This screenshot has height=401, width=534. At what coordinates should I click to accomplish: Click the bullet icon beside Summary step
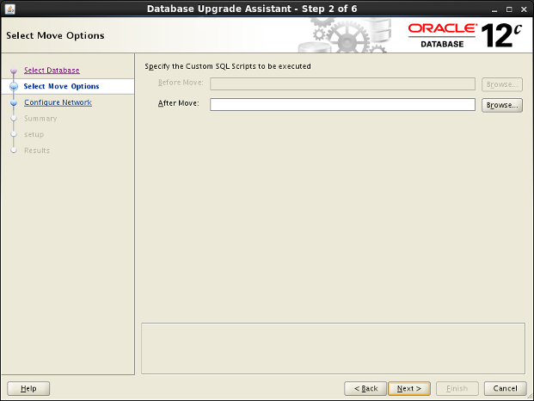(14, 119)
